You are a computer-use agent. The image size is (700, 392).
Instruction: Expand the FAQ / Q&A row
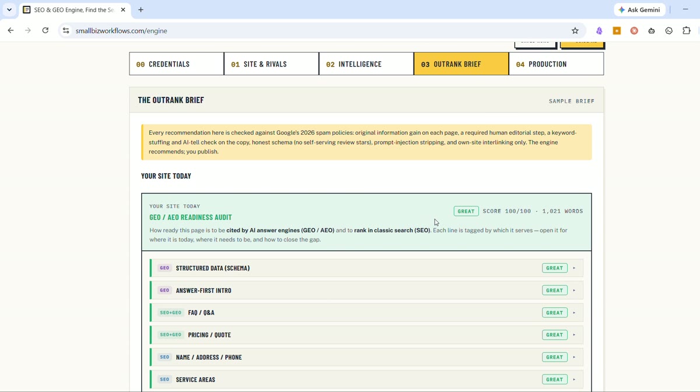pos(366,313)
